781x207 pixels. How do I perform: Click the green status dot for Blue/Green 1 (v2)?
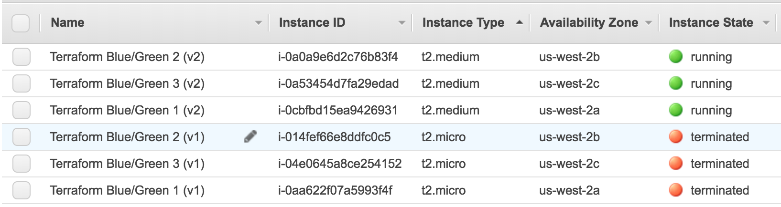(x=675, y=110)
